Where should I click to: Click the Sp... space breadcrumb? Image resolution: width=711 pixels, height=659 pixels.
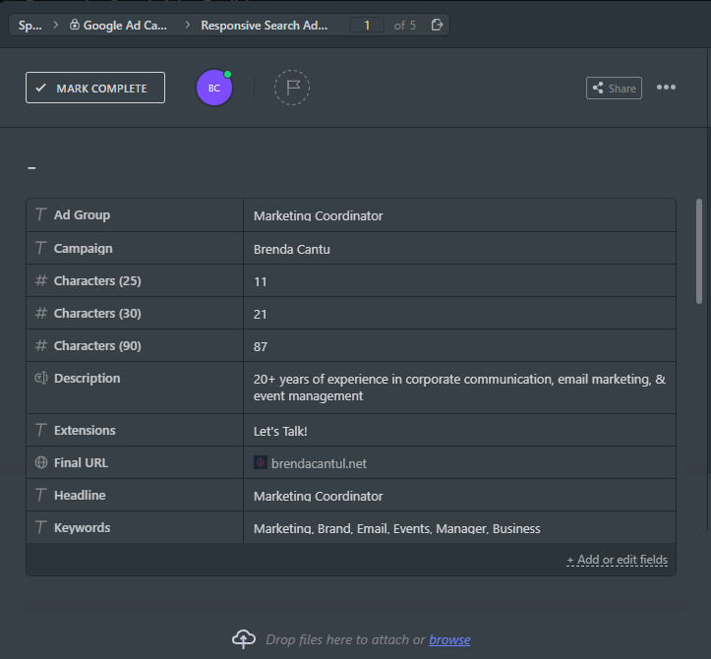(30, 25)
